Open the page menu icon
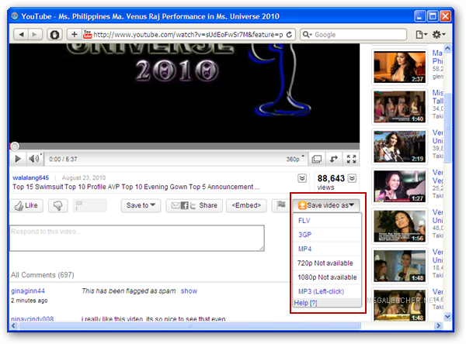Viewport: 466px width, 344px height. point(421,35)
